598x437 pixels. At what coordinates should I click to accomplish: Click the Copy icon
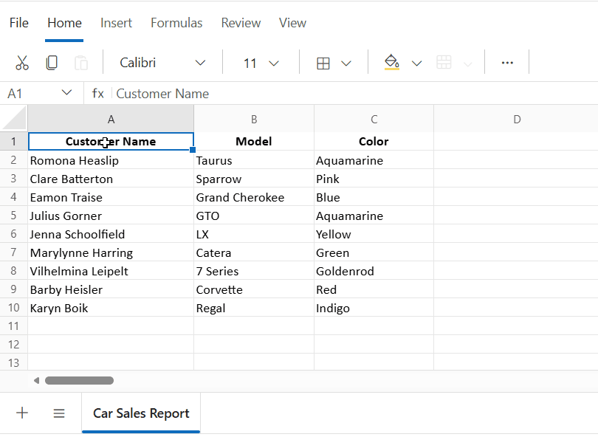point(51,62)
